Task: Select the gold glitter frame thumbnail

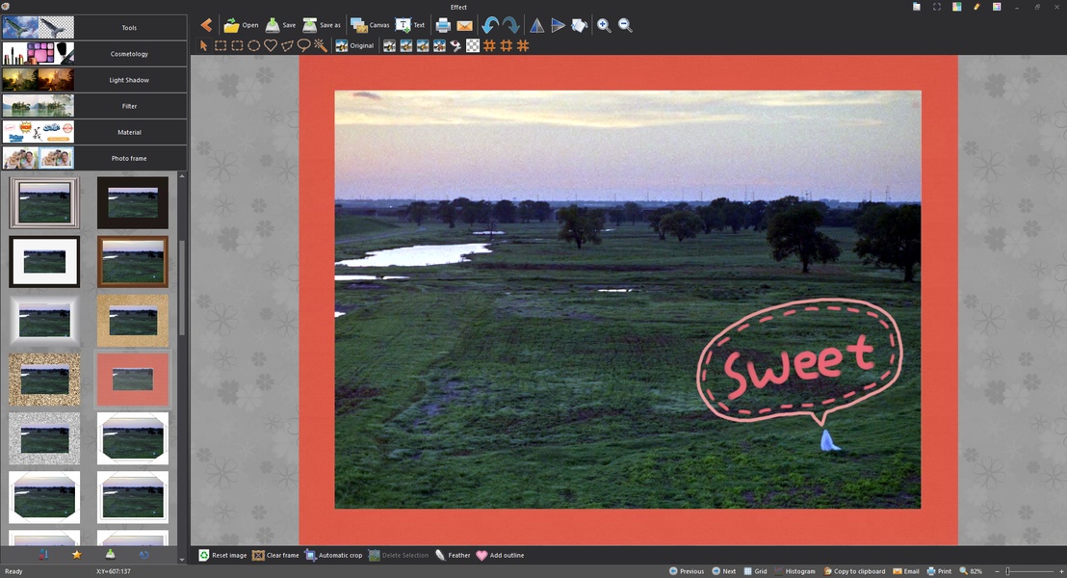Action: pyautogui.click(x=44, y=380)
